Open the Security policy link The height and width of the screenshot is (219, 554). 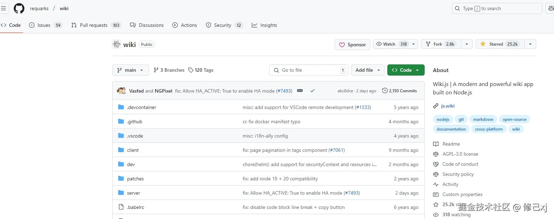[458, 174]
